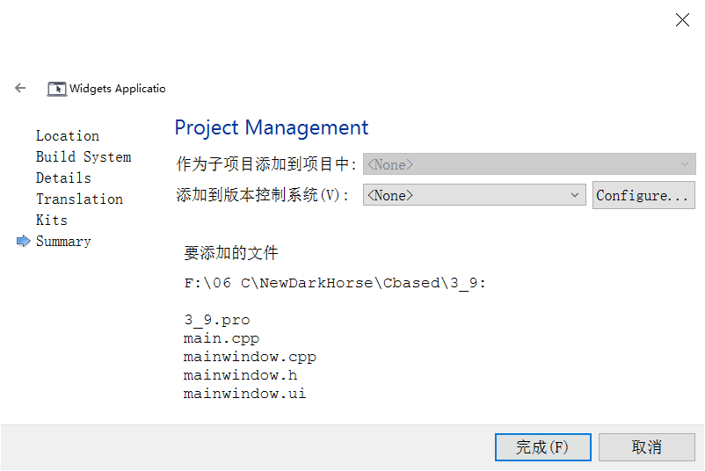Image resolution: width=705 pixels, height=471 pixels.
Task: Open the add-as-subproject <None> dropdown
Action: pyautogui.click(x=529, y=164)
